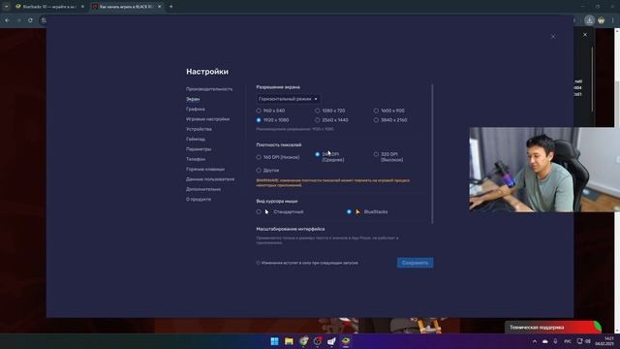Choose 240 DPI pixel density

(317, 154)
